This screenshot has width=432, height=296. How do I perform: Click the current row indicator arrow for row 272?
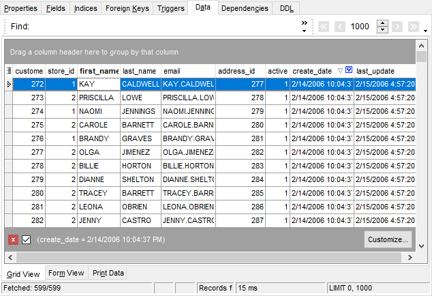pos(9,84)
